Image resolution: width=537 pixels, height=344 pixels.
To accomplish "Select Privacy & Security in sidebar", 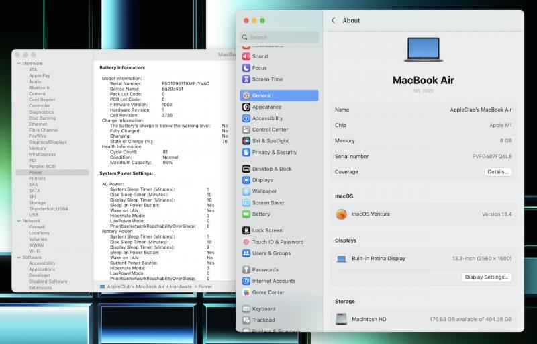I will tap(274, 153).
